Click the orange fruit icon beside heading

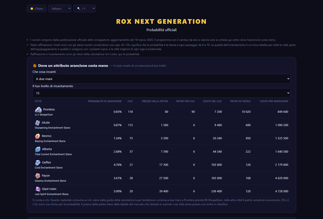(x=35, y=66)
